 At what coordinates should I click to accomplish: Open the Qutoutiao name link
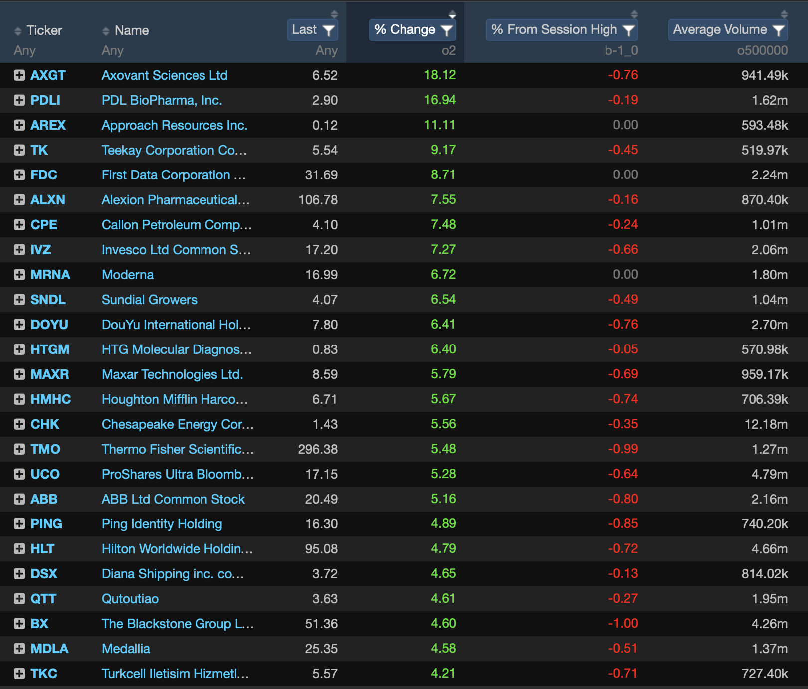point(130,599)
